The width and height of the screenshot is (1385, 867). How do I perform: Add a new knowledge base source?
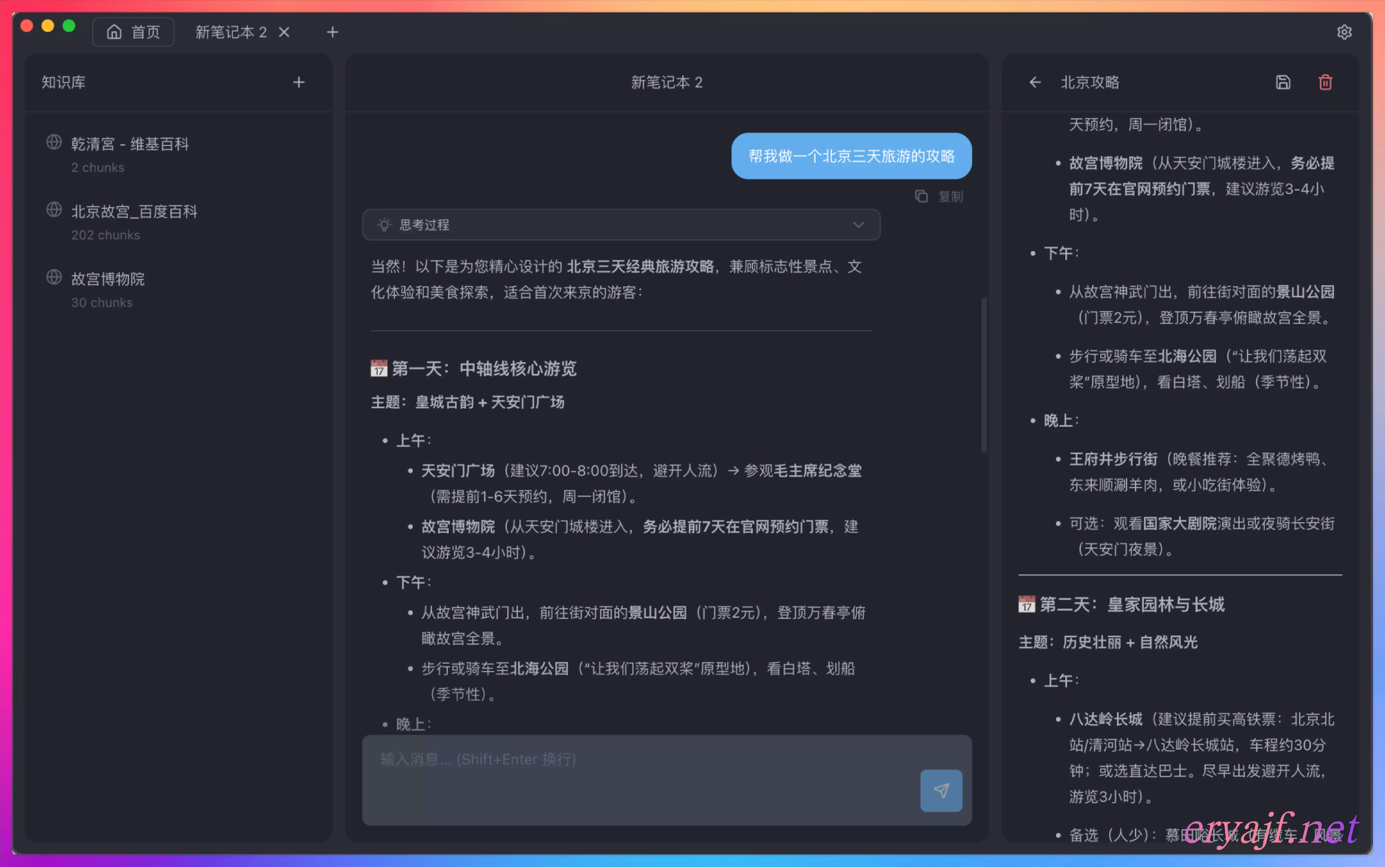coord(298,83)
